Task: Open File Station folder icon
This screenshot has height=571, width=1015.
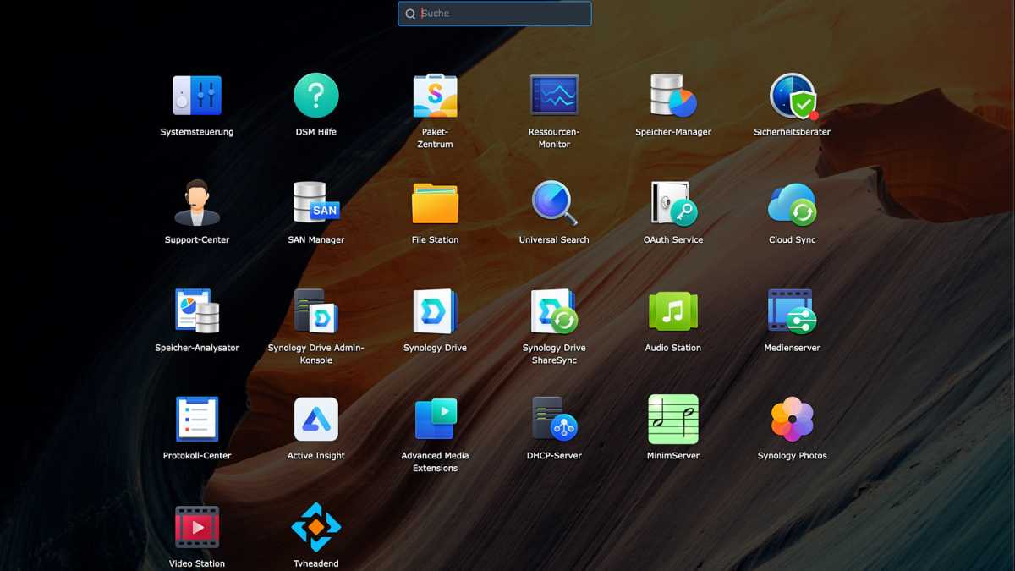Action: (435, 203)
